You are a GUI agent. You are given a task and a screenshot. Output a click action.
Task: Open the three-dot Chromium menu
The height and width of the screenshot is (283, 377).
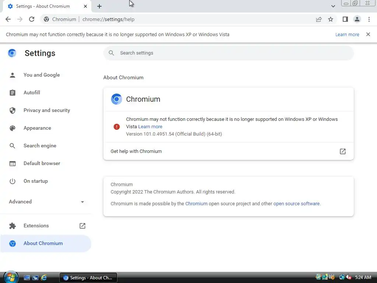coord(369,19)
